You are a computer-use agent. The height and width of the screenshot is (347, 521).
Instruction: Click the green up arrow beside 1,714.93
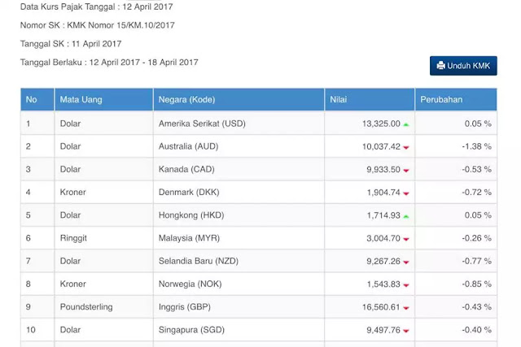[406, 216]
